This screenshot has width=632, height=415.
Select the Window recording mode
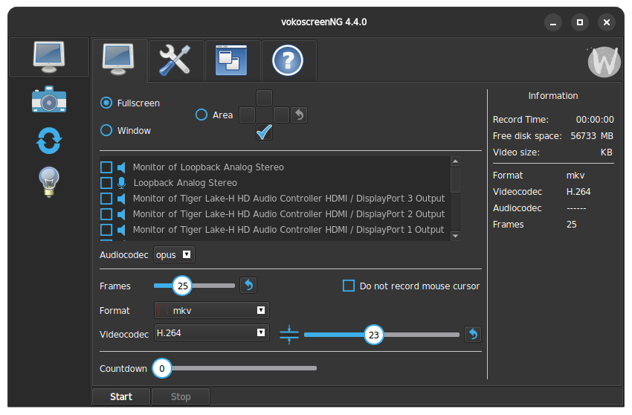click(107, 130)
